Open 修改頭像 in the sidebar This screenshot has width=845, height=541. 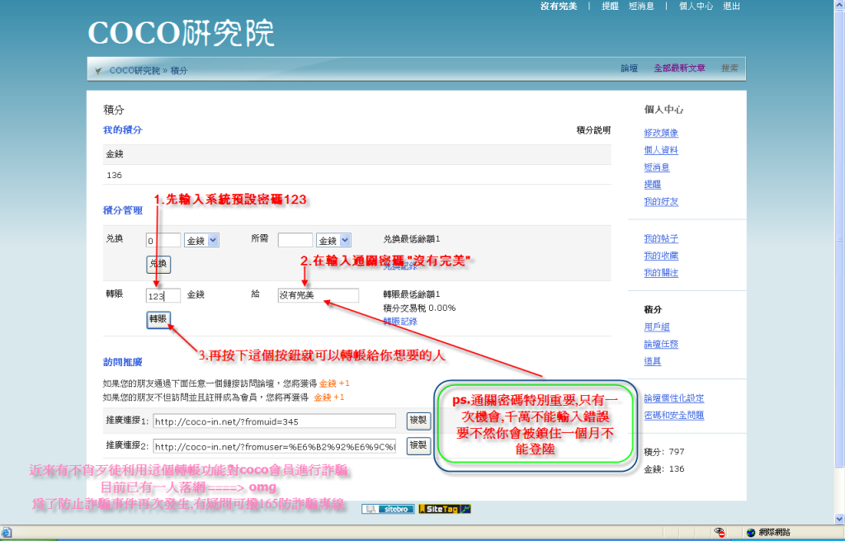pos(661,133)
